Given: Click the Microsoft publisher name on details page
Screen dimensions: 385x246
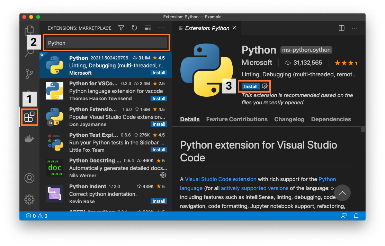Looking at the screenshot, I should pyautogui.click(x=257, y=63).
